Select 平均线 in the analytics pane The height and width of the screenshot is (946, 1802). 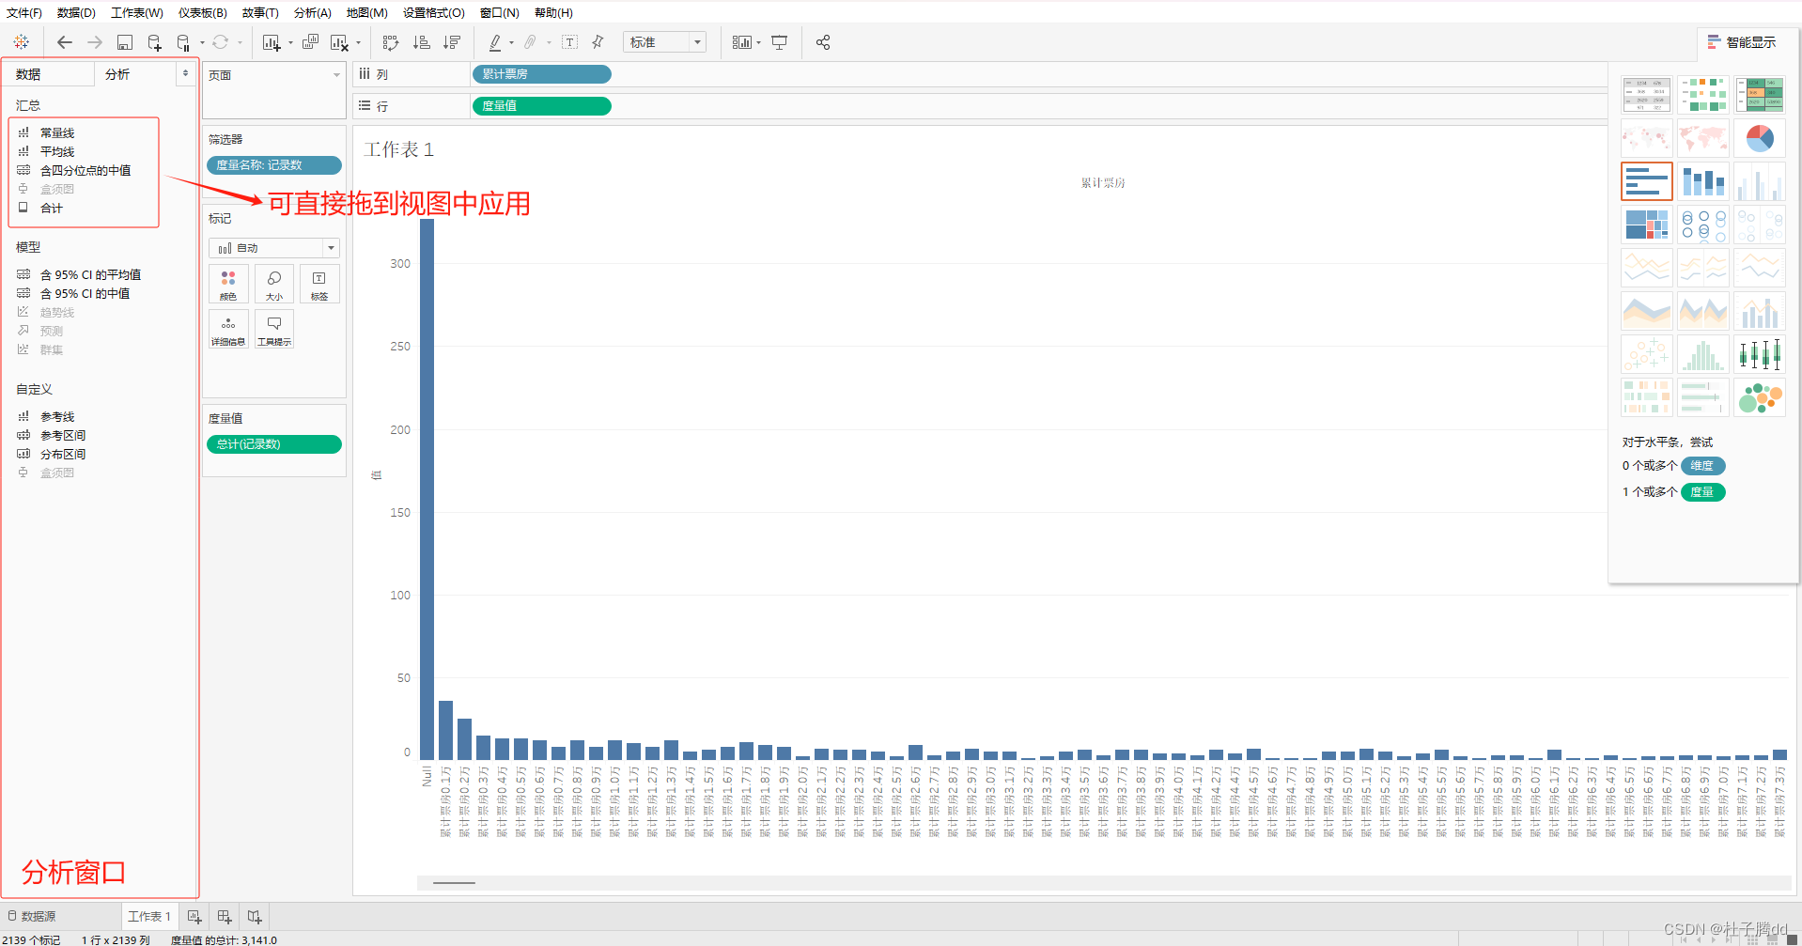coord(57,151)
